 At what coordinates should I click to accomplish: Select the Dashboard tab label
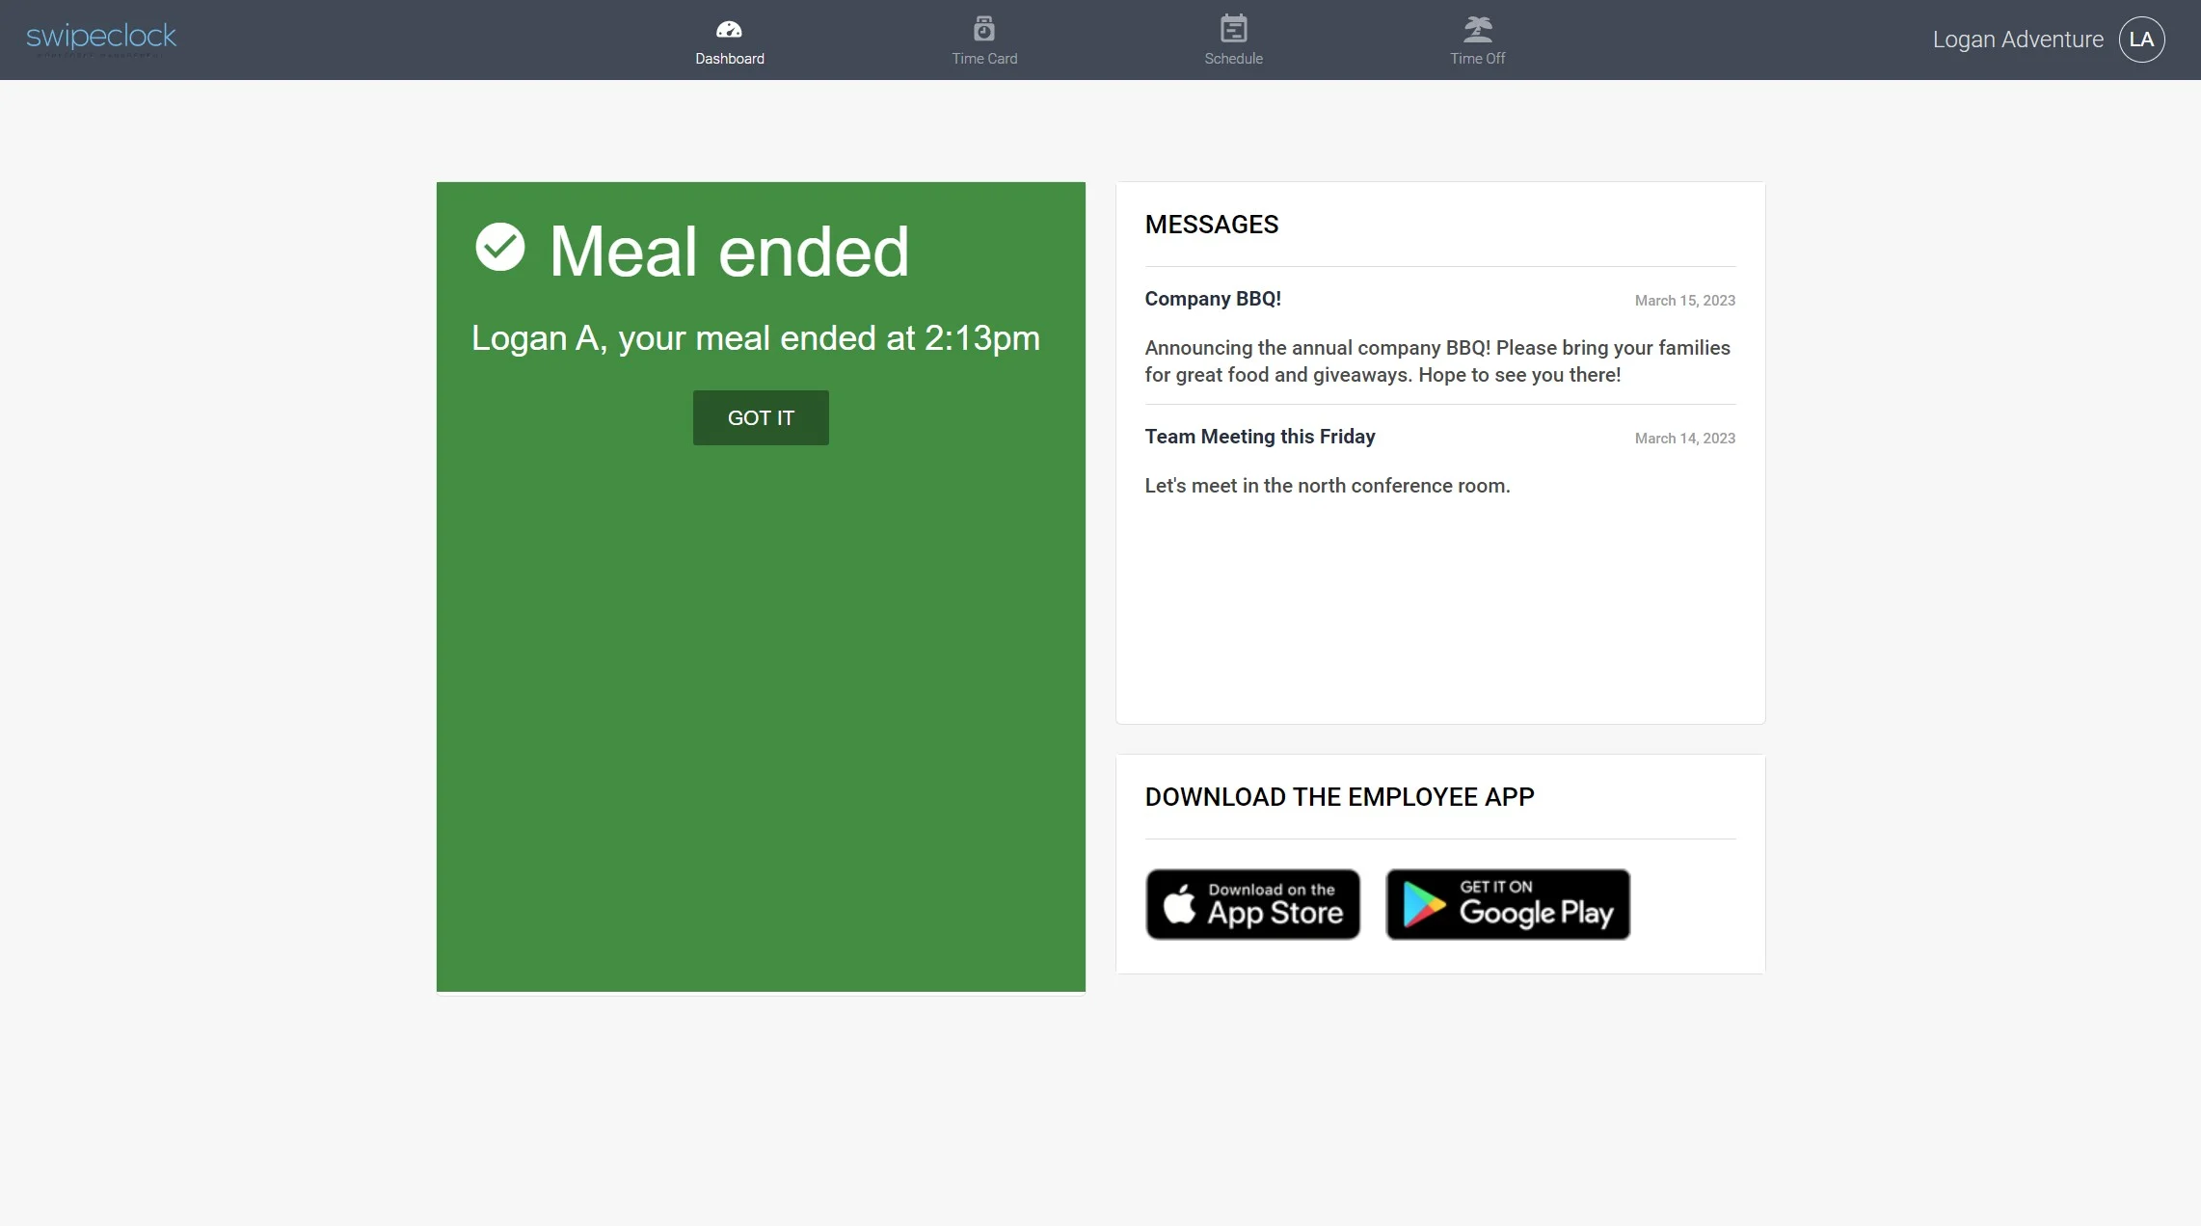pyautogui.click(x=729, y=59)
